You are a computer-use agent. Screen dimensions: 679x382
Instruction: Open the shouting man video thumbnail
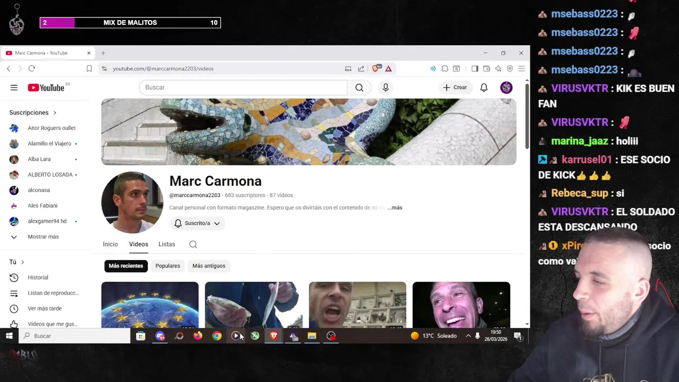click(358, 305)
